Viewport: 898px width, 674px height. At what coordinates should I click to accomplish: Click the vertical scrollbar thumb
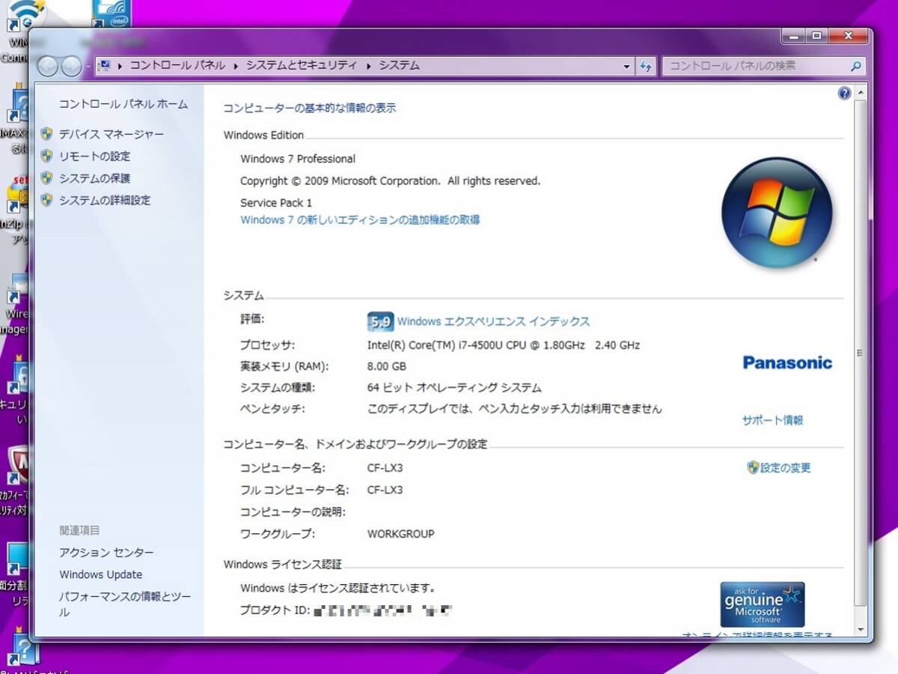tap(861, 353)
